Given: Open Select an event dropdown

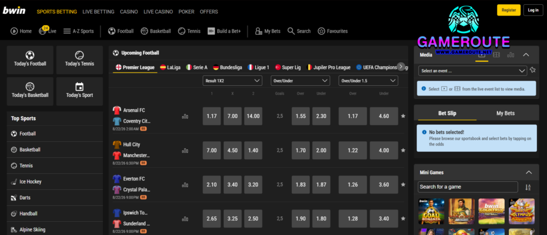Looking at the screenshot, I should 473,71.
